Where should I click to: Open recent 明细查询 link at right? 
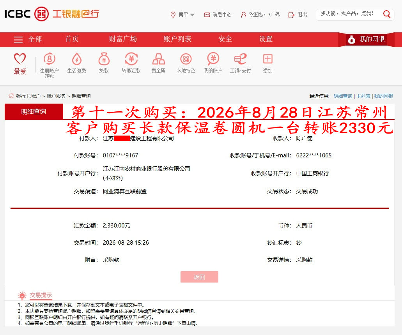(x=343, y=96)
